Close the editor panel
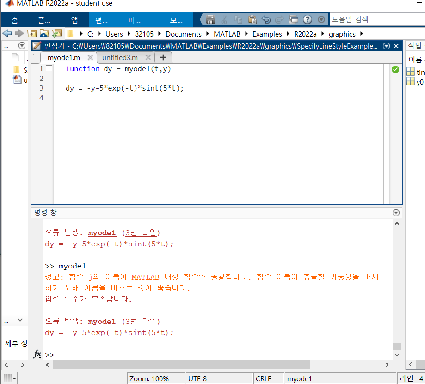425x384 pixels. pos(396,46)
